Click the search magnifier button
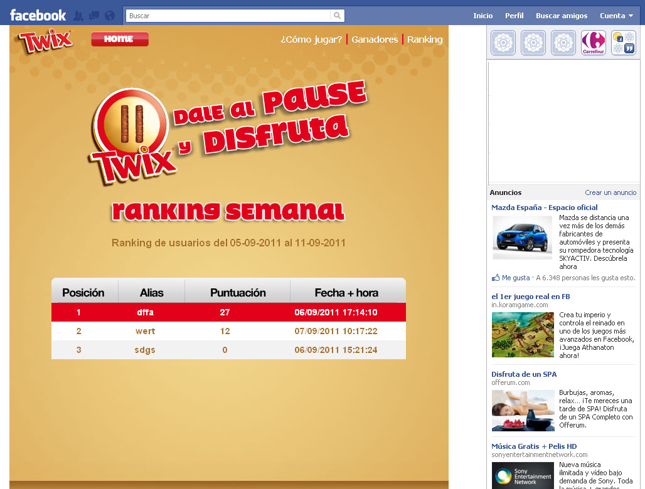Screen dimensions: 645x489 click(338, 16)
